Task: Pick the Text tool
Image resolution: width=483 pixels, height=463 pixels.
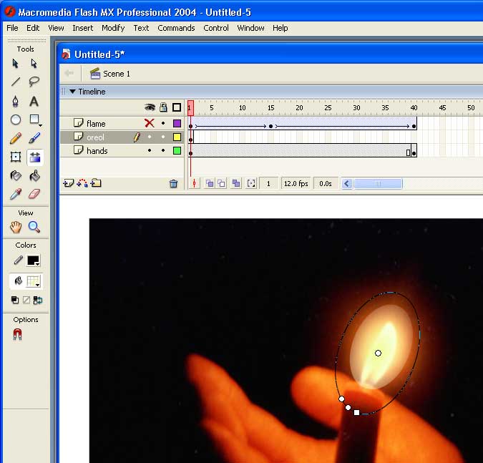Action: [x=34, y=101]
